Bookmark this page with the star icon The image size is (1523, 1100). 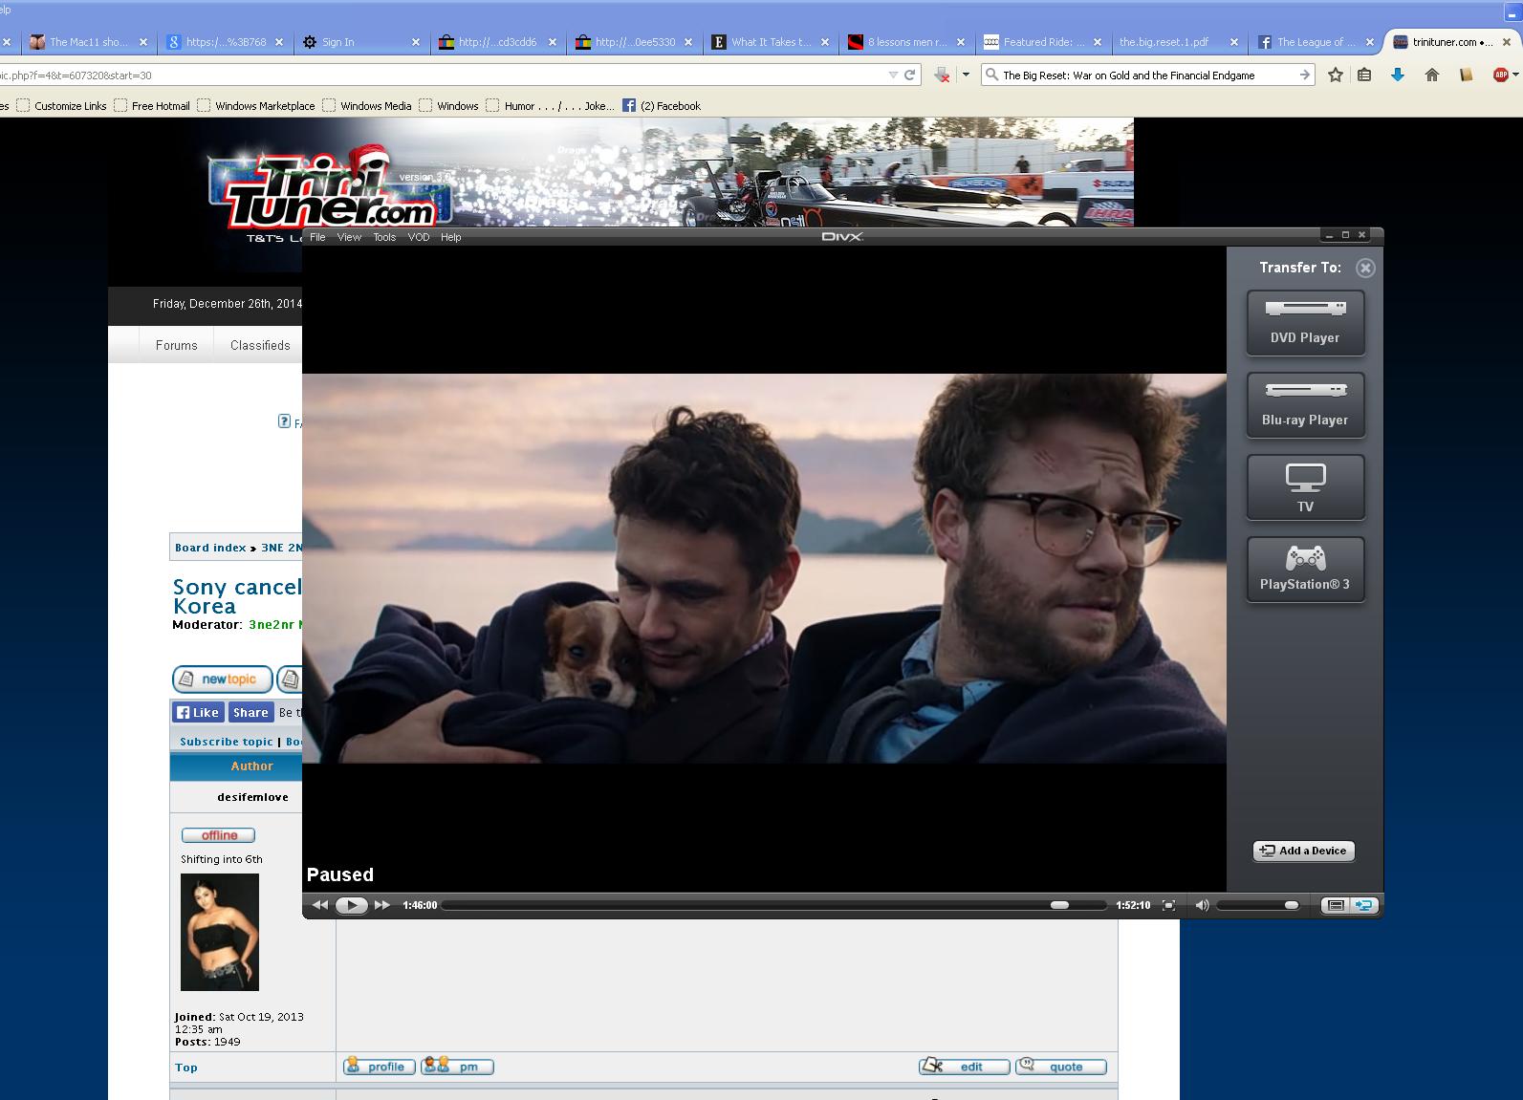pos(1336,75)
